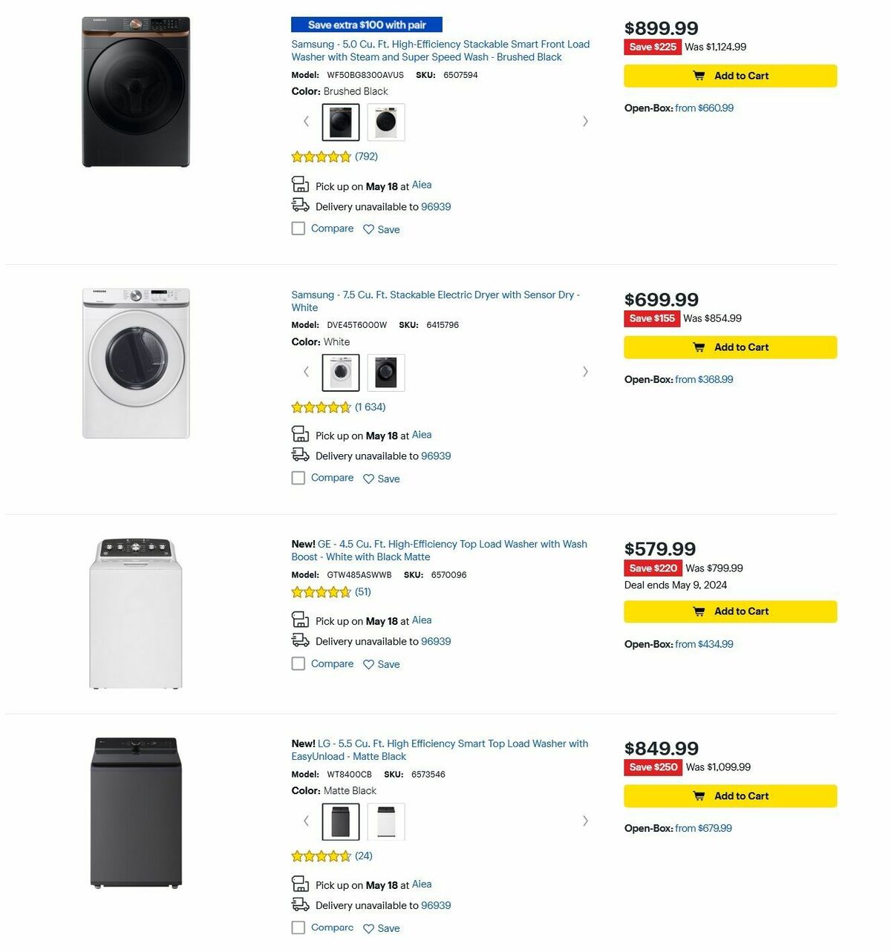
Task: Select white color swatch for Samsung washer
Action: point(385,121)
